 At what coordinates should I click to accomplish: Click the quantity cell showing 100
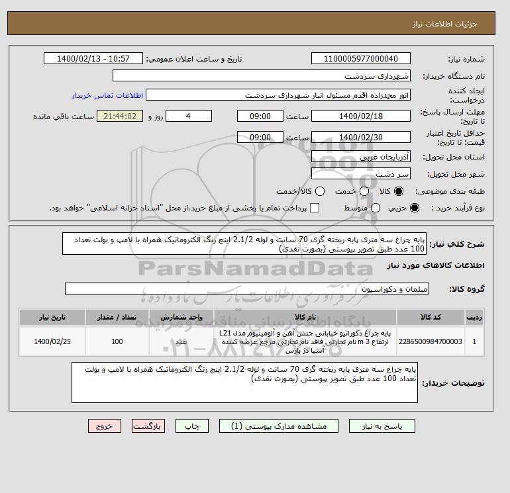117,341
